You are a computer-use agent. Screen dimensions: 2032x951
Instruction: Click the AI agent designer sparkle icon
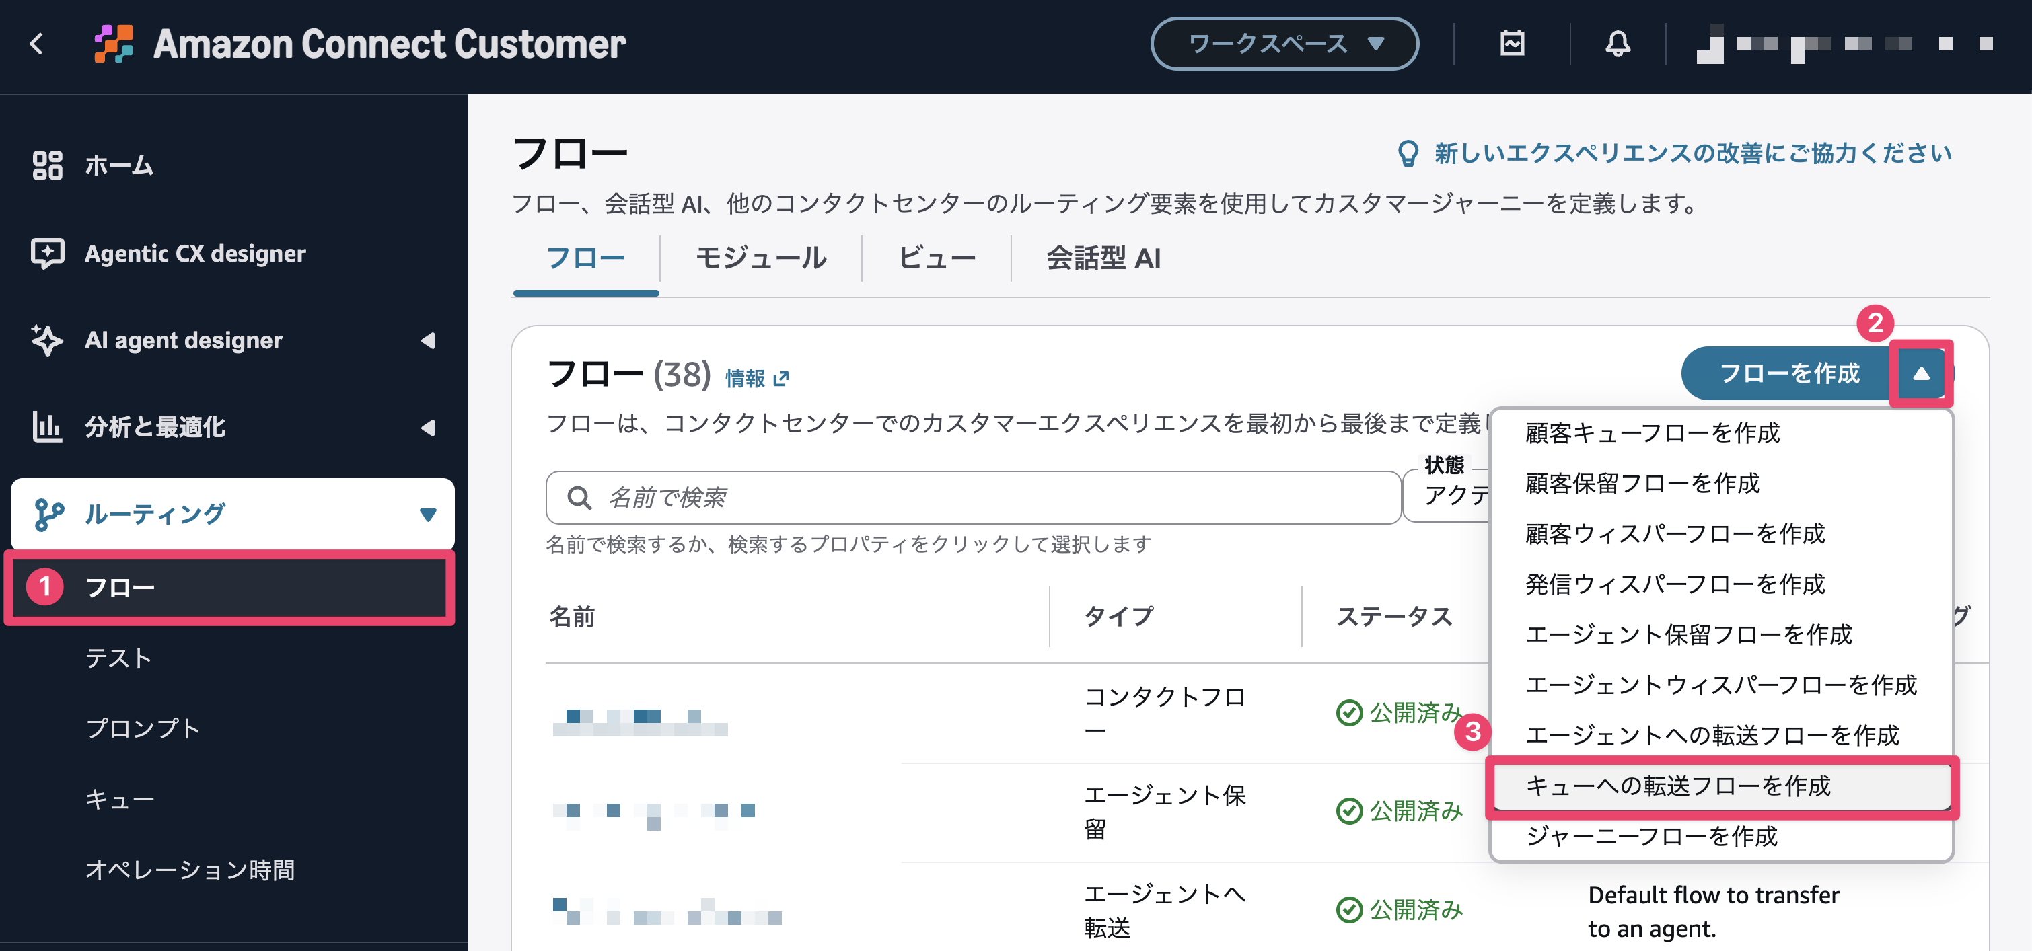click(47, 340)
